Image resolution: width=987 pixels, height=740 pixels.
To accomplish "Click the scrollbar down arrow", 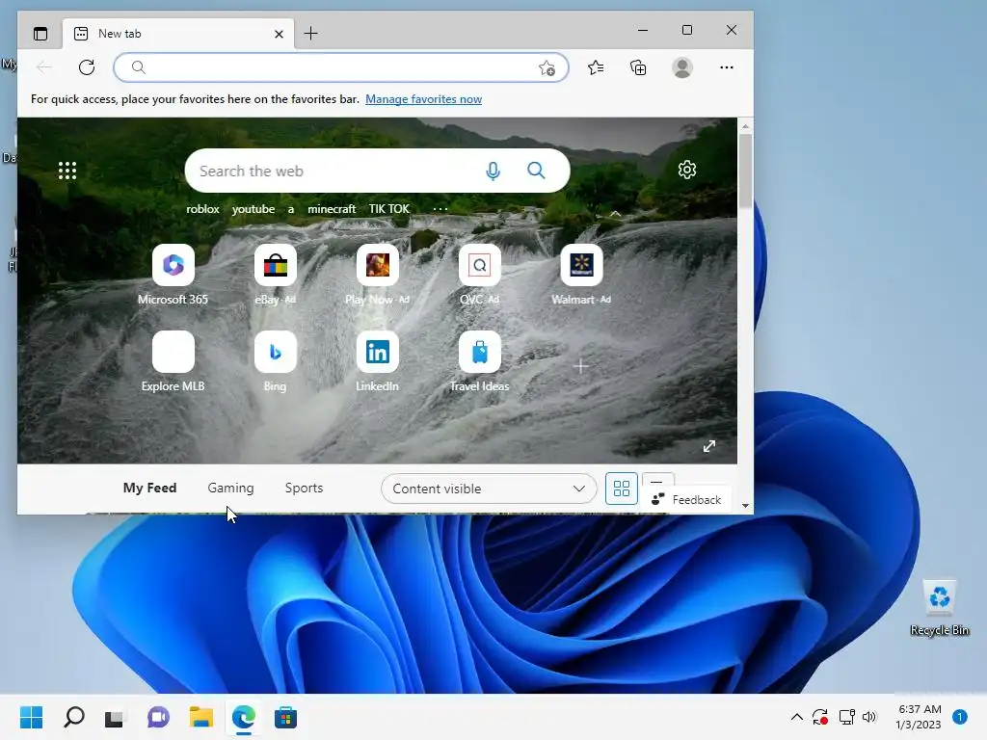I will click(745, 506).
